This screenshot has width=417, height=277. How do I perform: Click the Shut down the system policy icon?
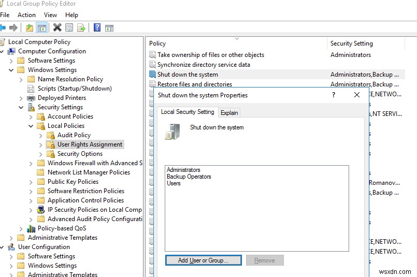[x=152, y=75]
